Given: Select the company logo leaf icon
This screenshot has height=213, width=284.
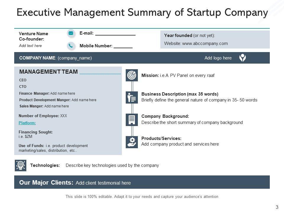Looking at the screenshot, I should point(243,58).
